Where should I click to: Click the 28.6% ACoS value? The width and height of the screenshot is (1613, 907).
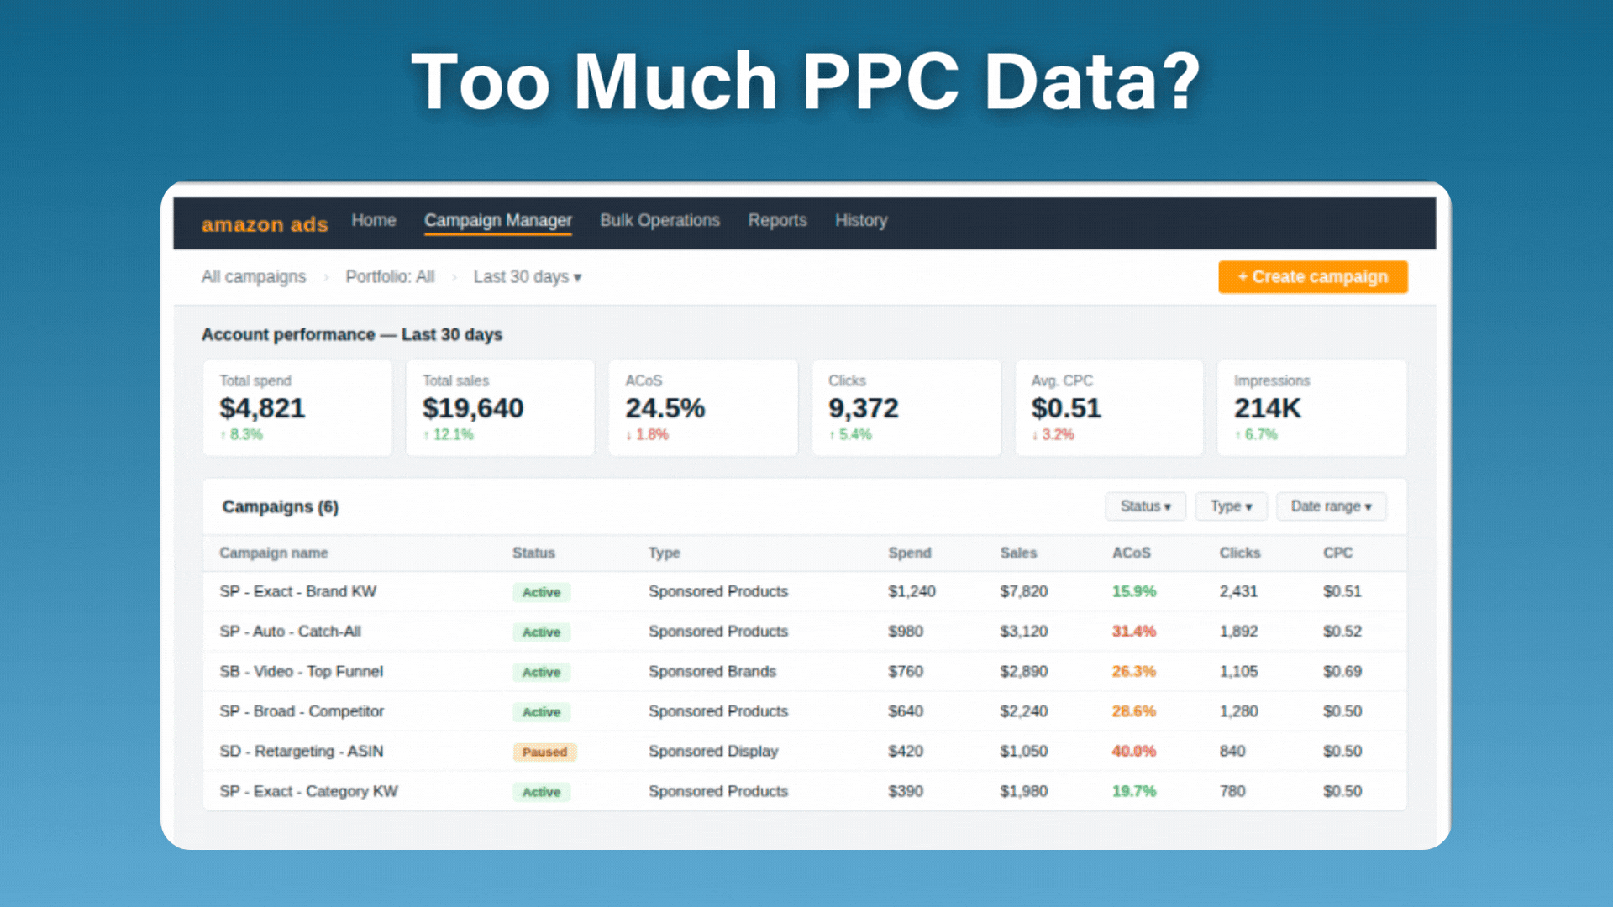pos(1134,711)
